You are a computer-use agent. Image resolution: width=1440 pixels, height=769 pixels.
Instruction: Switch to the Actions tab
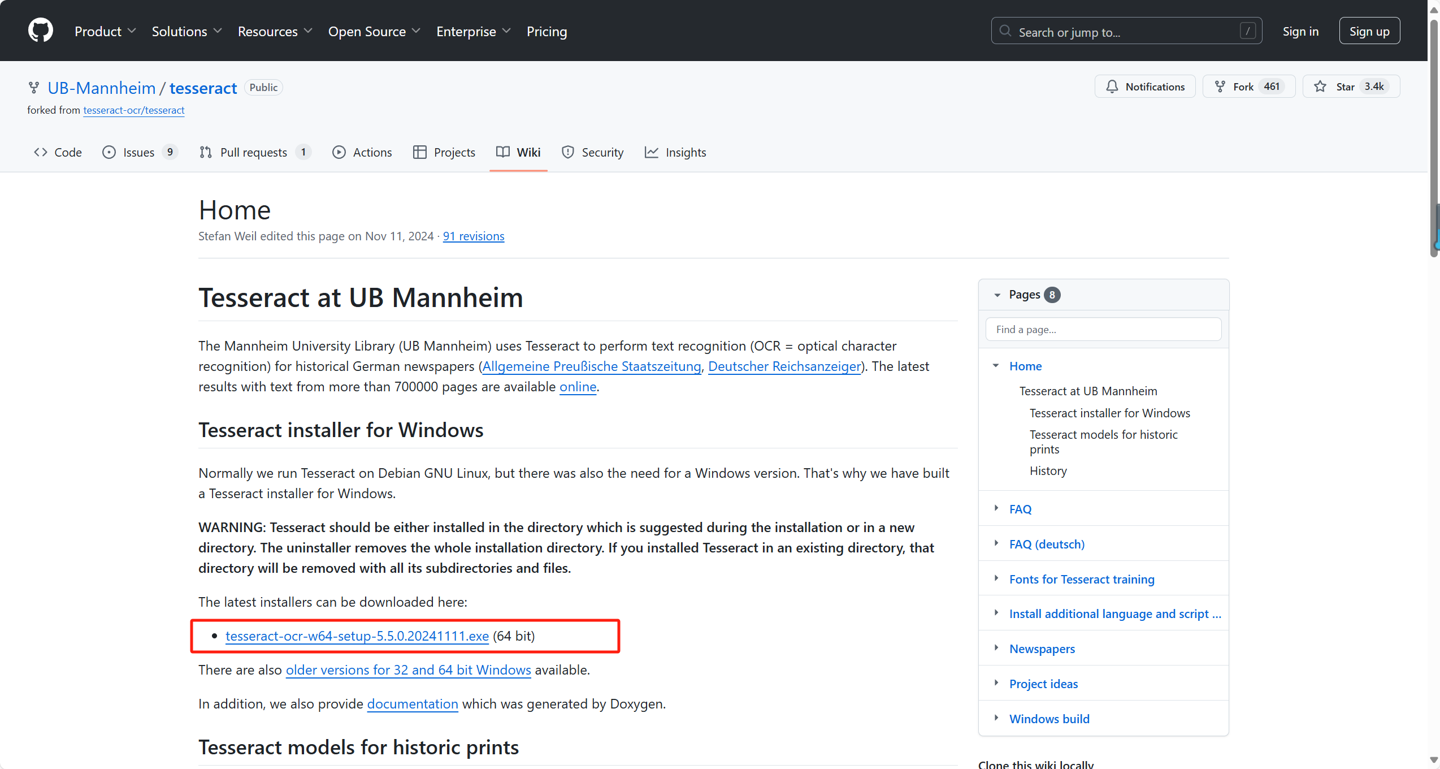point(362,152)
